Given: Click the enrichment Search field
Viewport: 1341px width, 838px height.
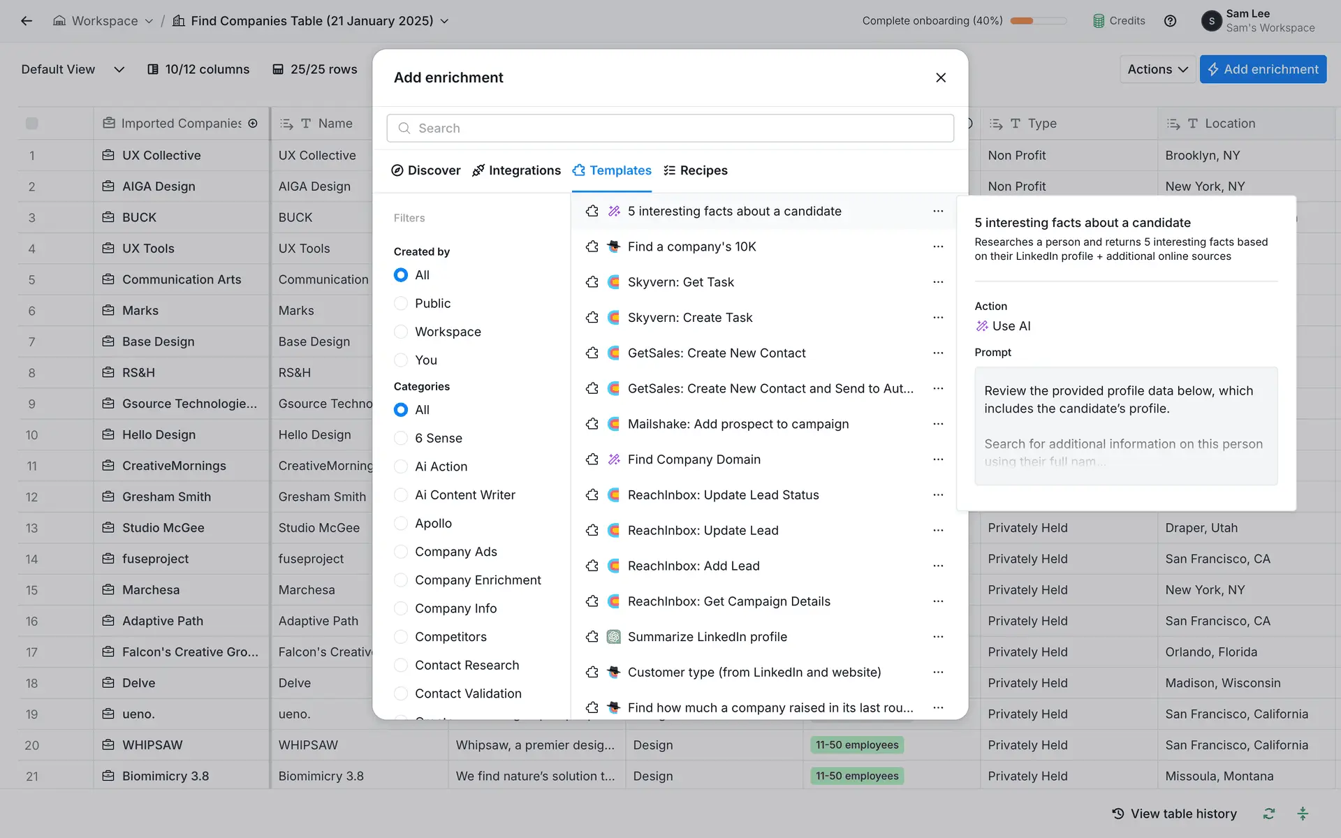Looking at the screenshot, I should [670, 128].
